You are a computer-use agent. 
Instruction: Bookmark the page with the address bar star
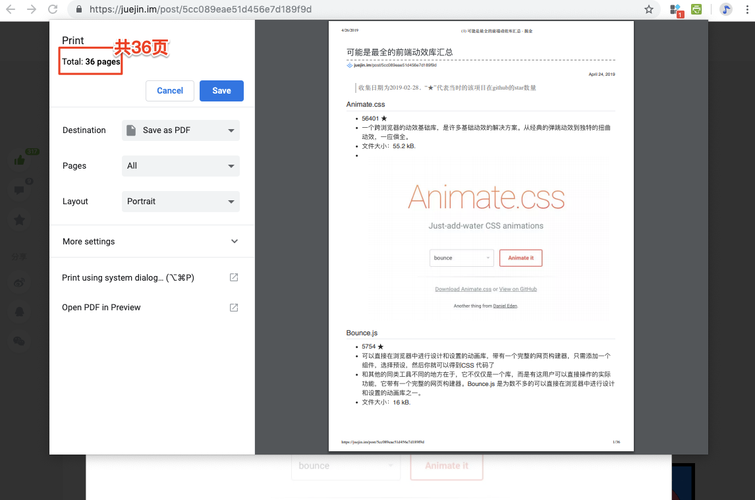[x=649, y=9]
